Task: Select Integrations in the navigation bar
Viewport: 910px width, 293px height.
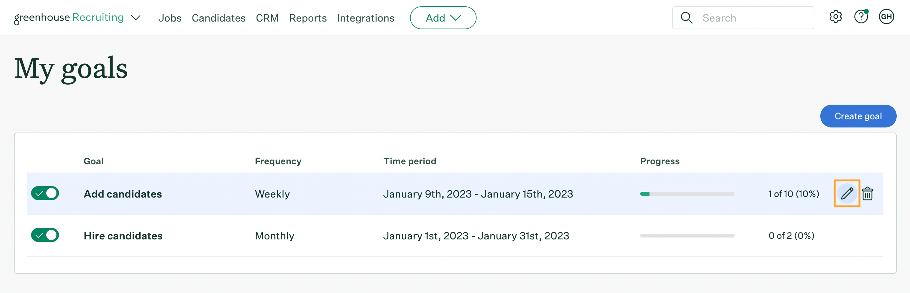Action: pyautogui.click(x=365, y=18)
